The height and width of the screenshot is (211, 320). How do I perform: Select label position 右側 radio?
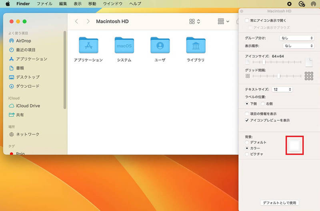(263, 104)
